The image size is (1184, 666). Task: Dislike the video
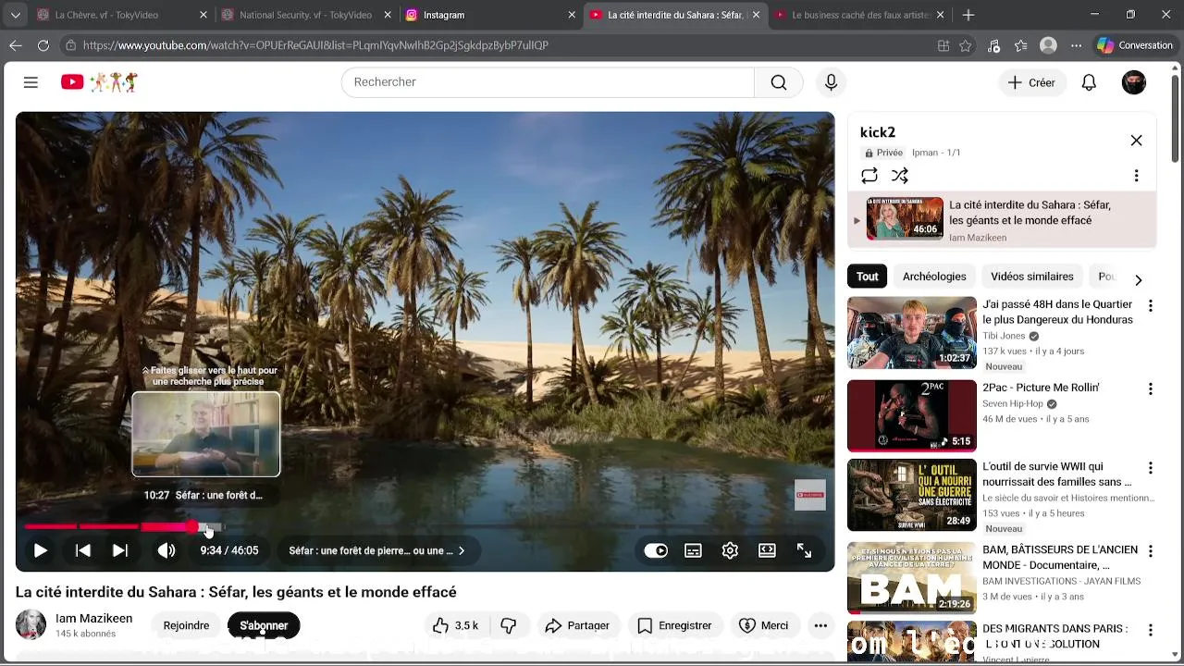click(508, 625)
